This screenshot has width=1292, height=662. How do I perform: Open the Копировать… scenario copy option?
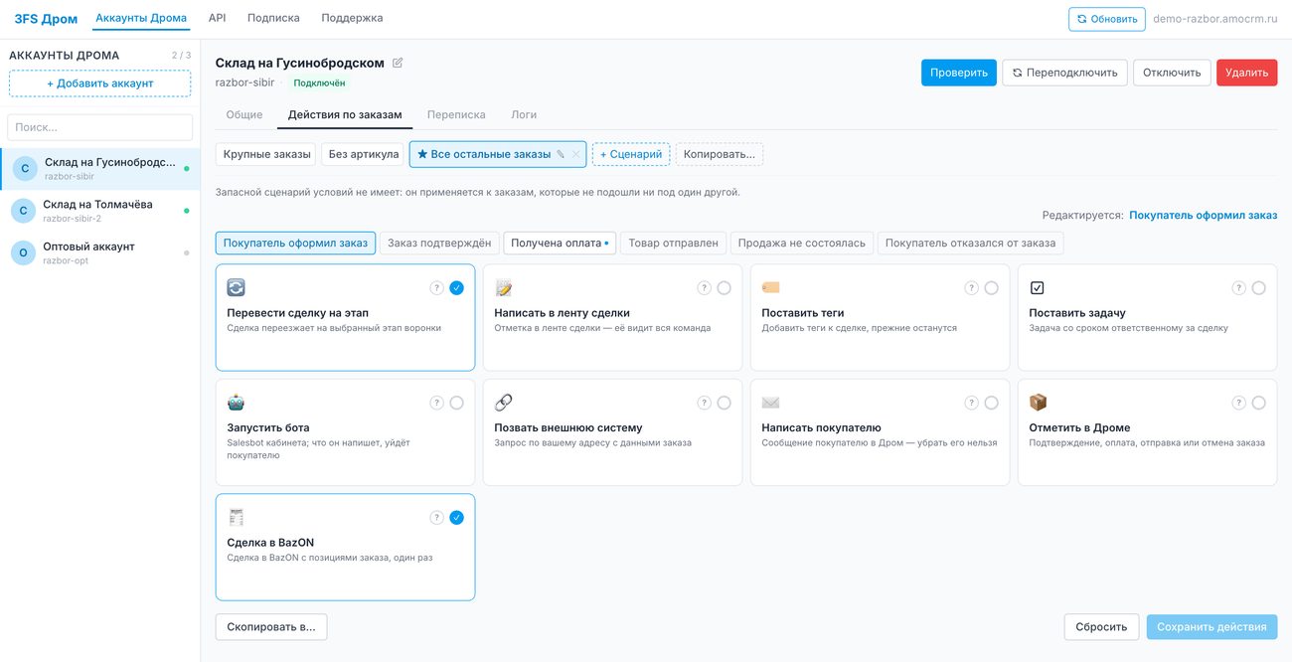(x=720, y=154)
